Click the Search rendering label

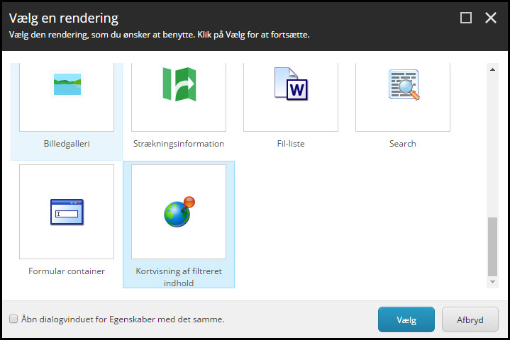point(403,144)
